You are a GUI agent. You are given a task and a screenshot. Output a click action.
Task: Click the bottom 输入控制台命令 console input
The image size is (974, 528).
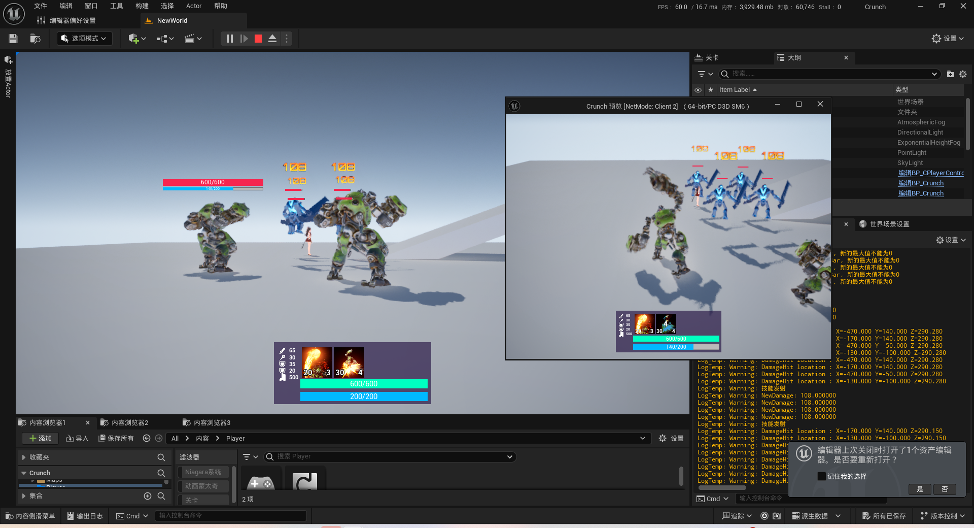[231, 516]
